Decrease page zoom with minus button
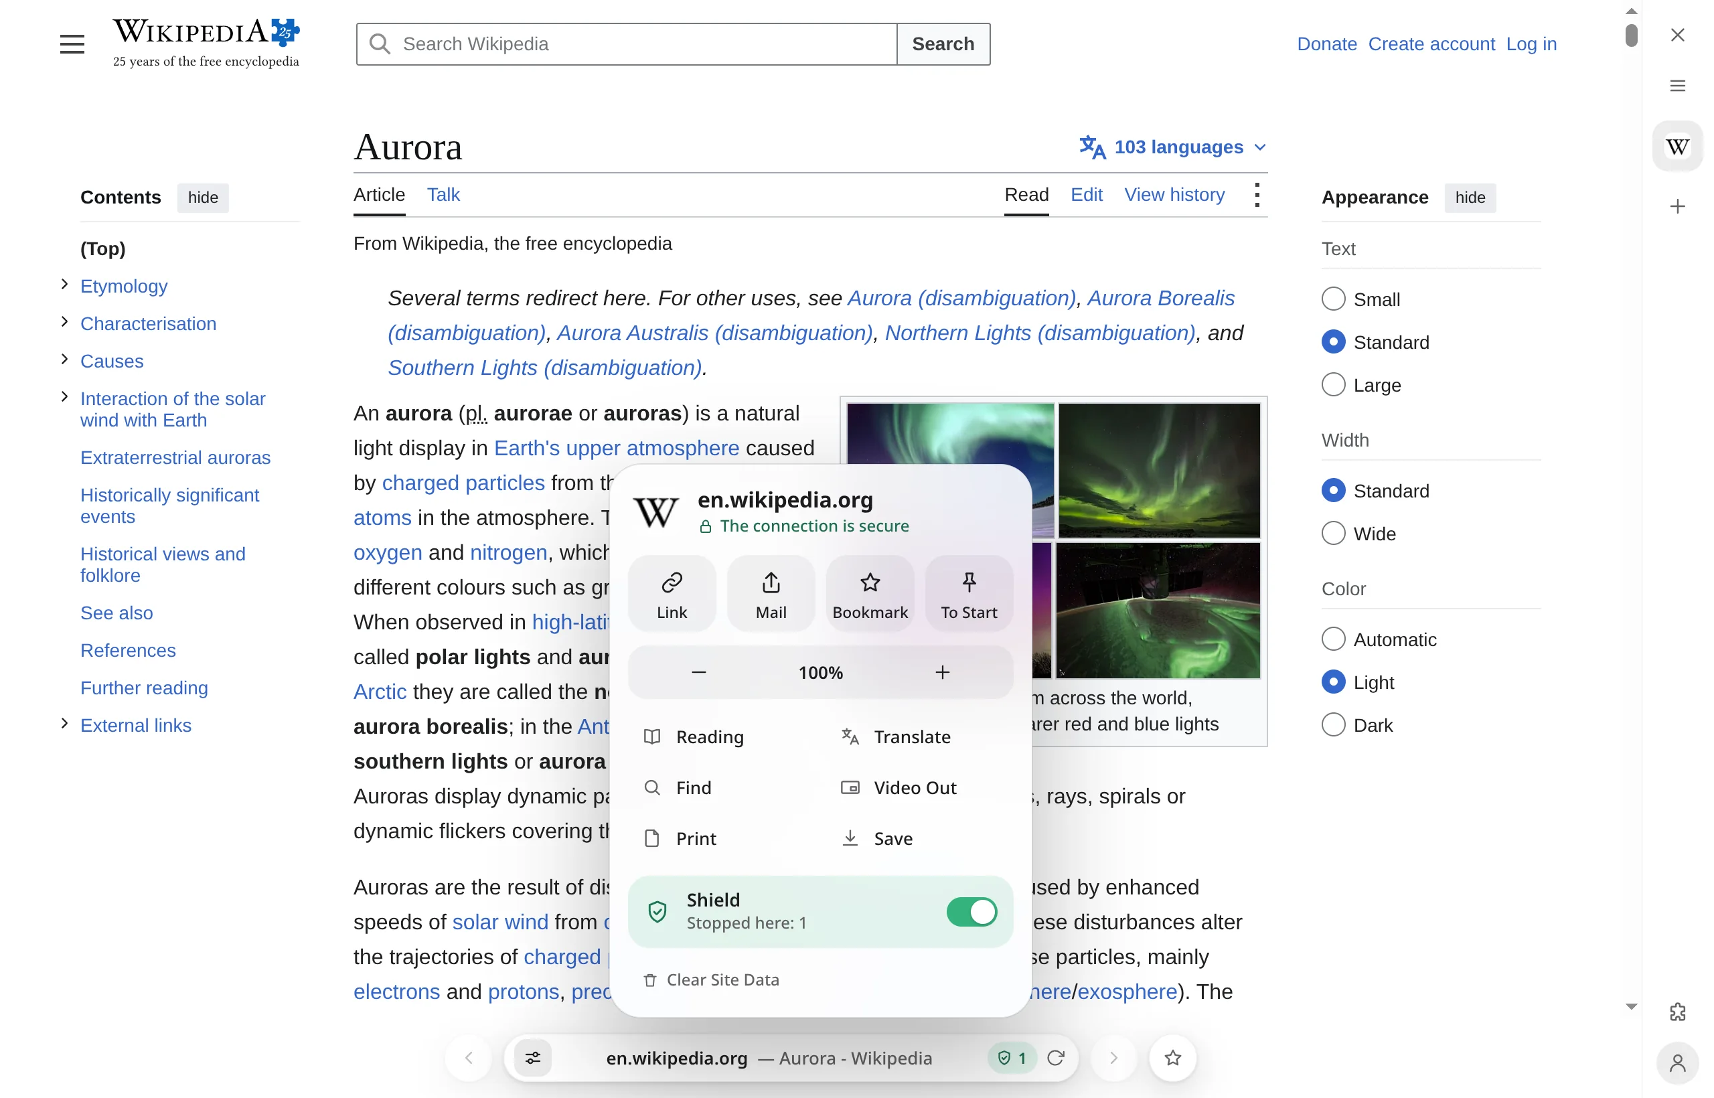Screen dimensions: 1714x1098 click(699, 672)
